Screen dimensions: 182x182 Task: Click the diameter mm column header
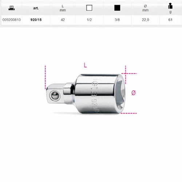[145, 8]
